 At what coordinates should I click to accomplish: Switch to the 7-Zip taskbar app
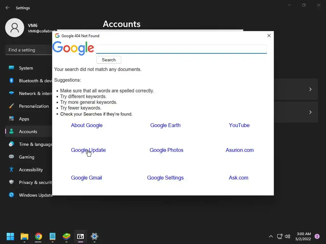tap(81, 236)
